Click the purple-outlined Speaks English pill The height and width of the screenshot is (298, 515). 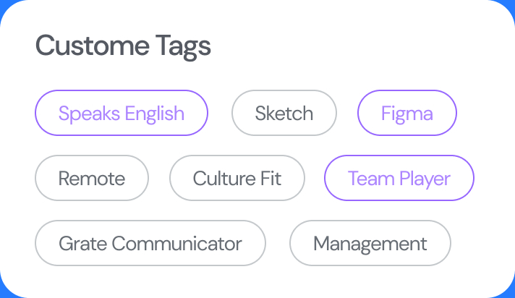pos(122,114)
